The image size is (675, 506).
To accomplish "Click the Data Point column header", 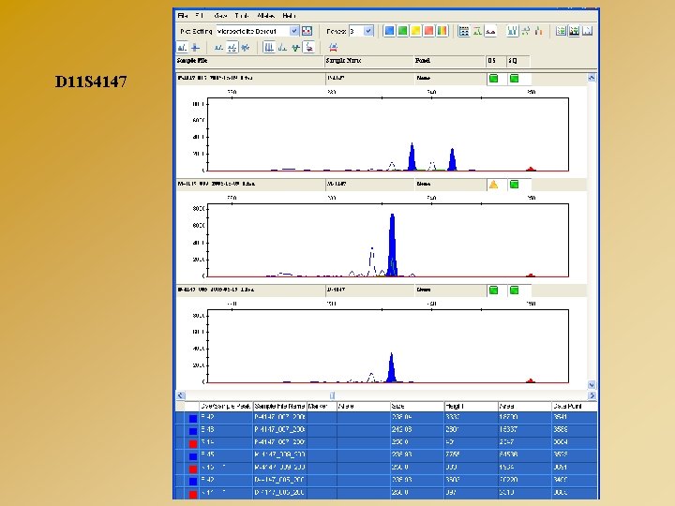I will click(x=574, y=406).
